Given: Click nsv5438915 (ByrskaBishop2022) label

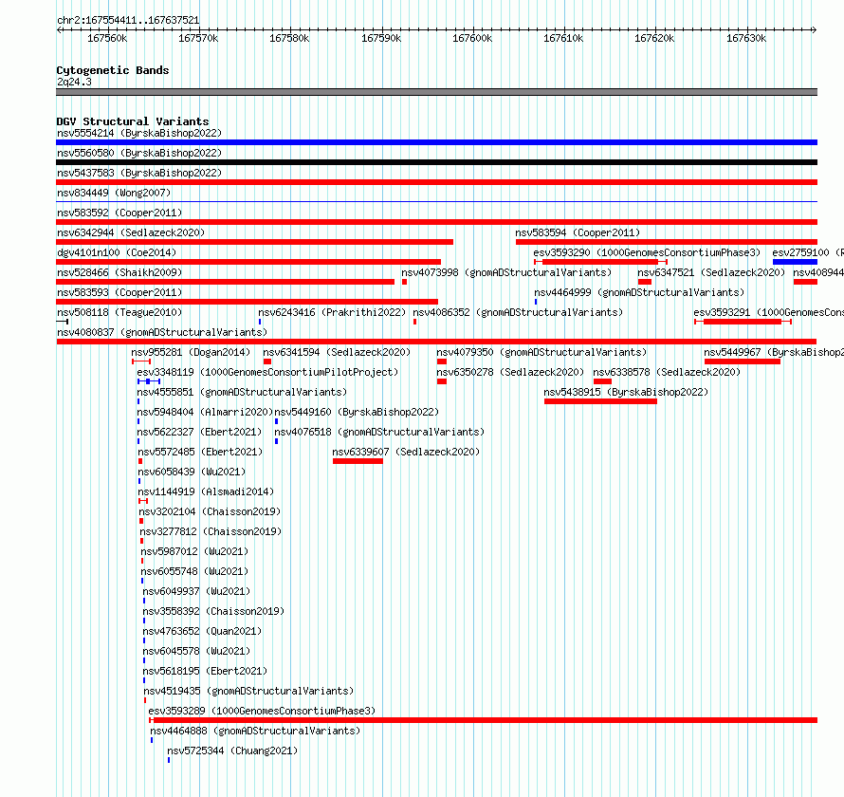Looking at the screenshot, I should 626,392.
